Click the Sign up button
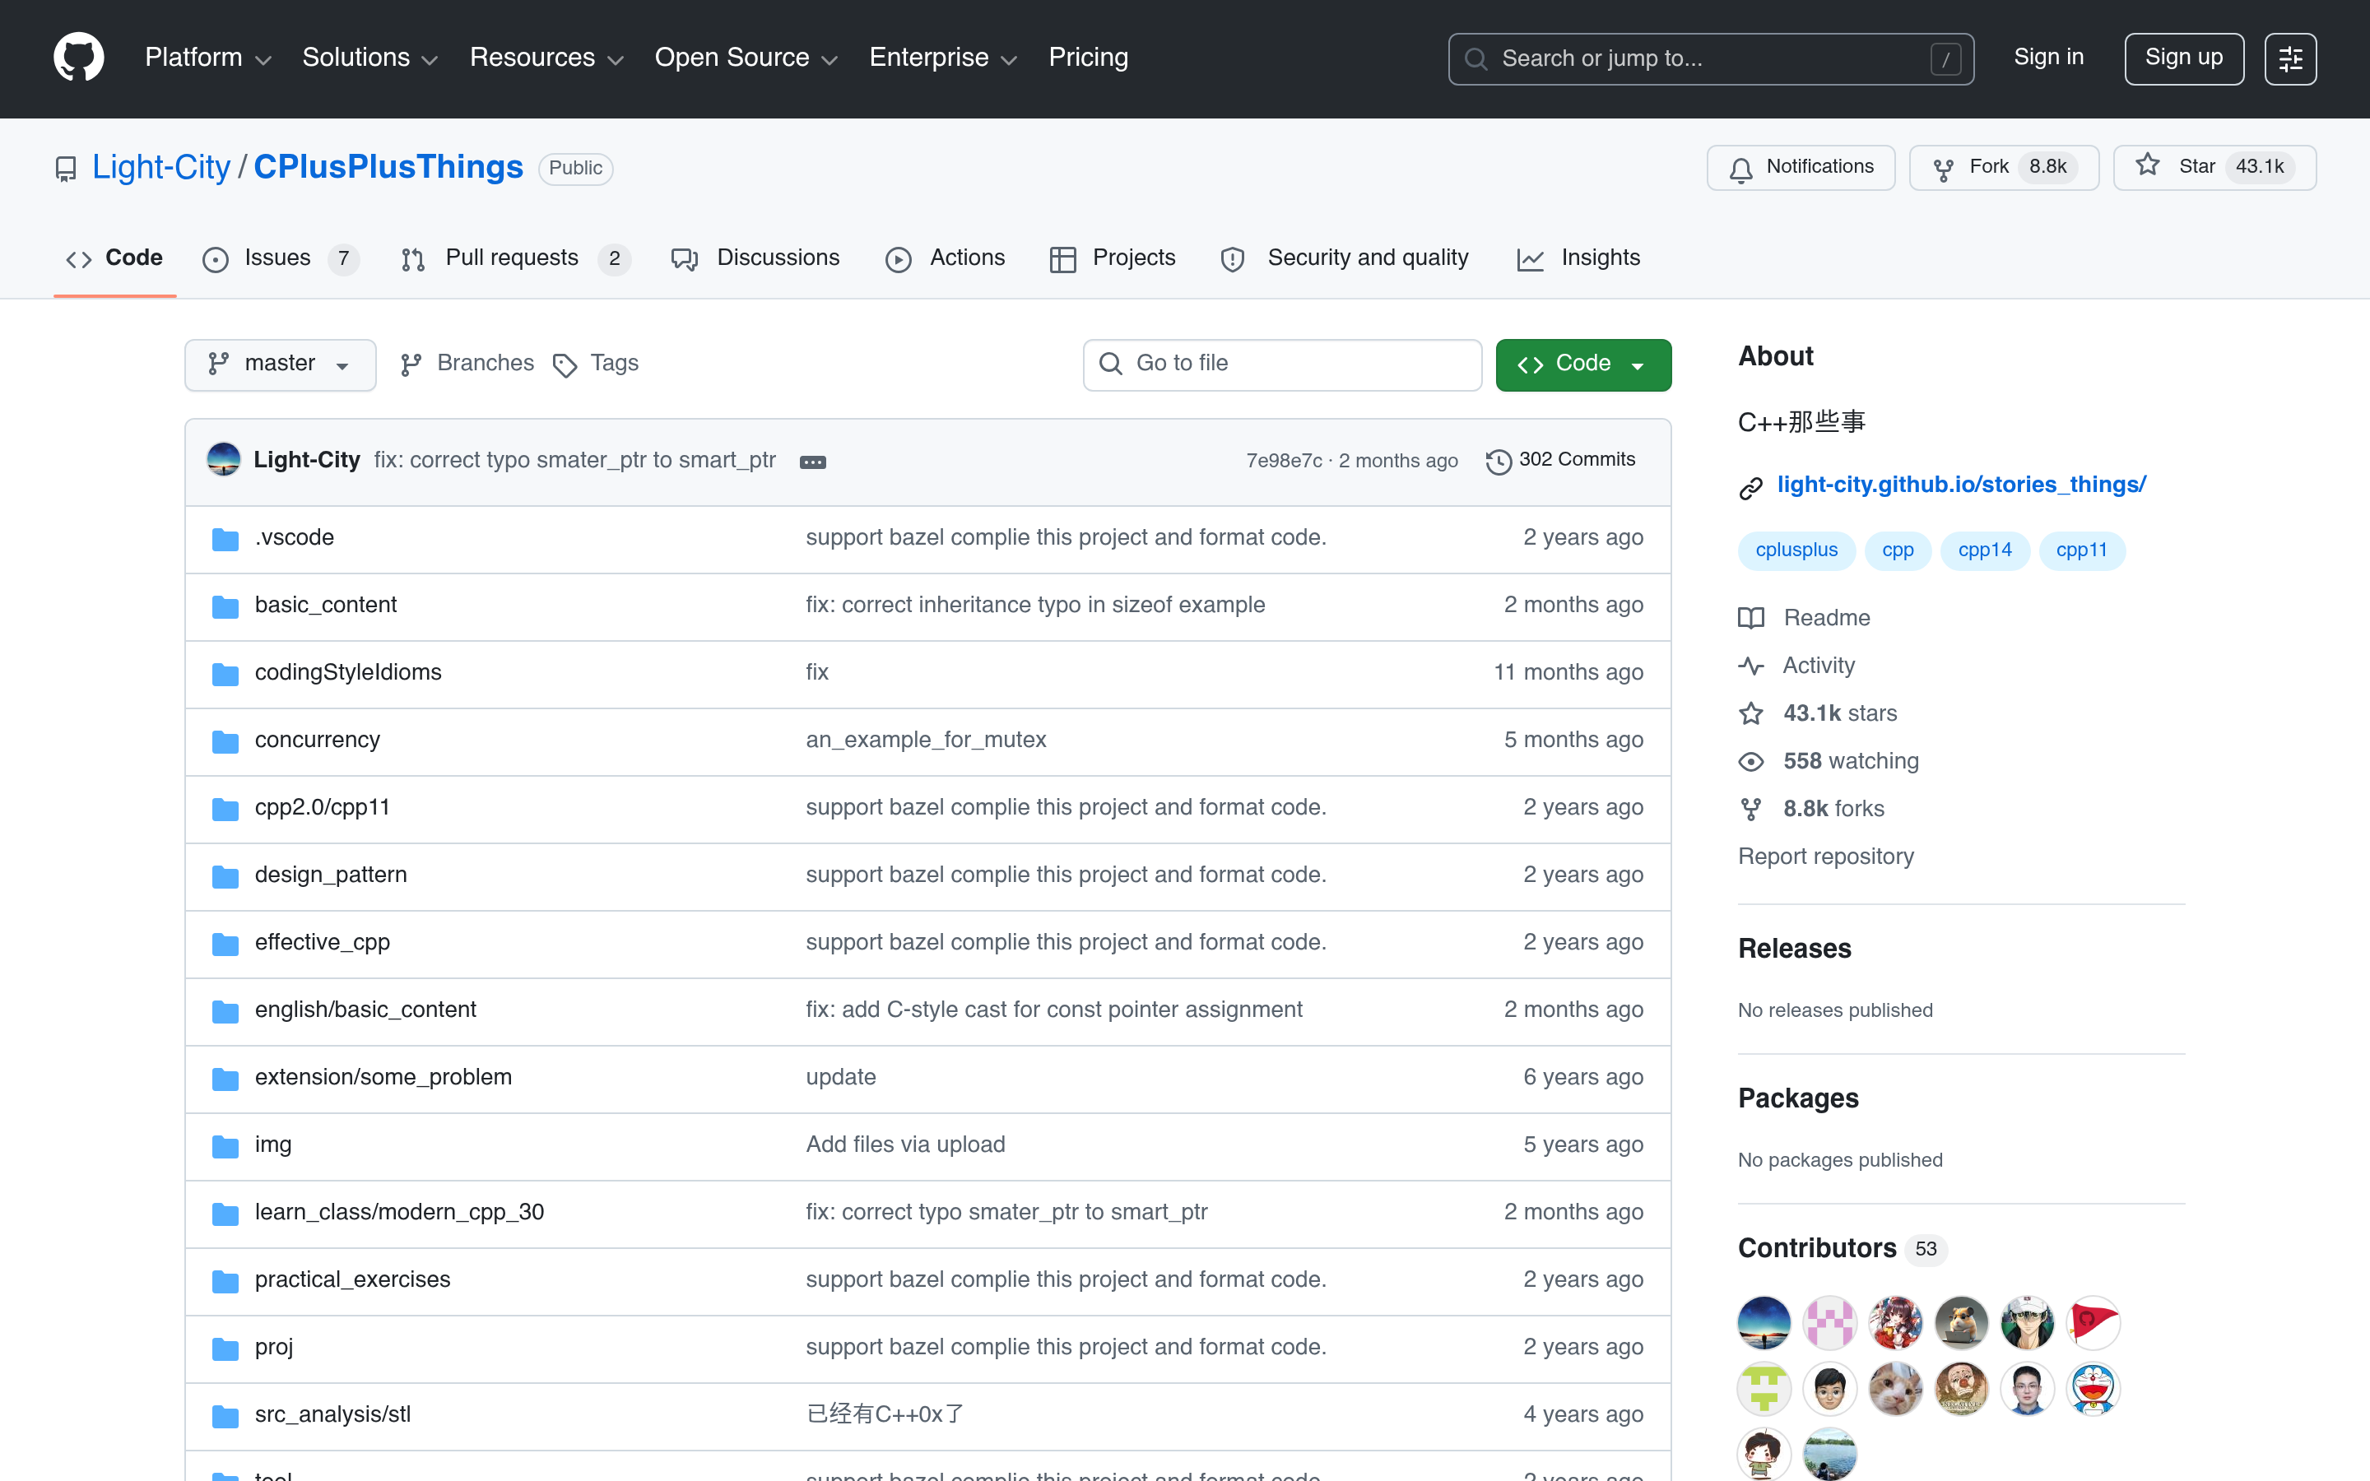This screenshot has width=2370, height=1481. [x=2183, y=58]
